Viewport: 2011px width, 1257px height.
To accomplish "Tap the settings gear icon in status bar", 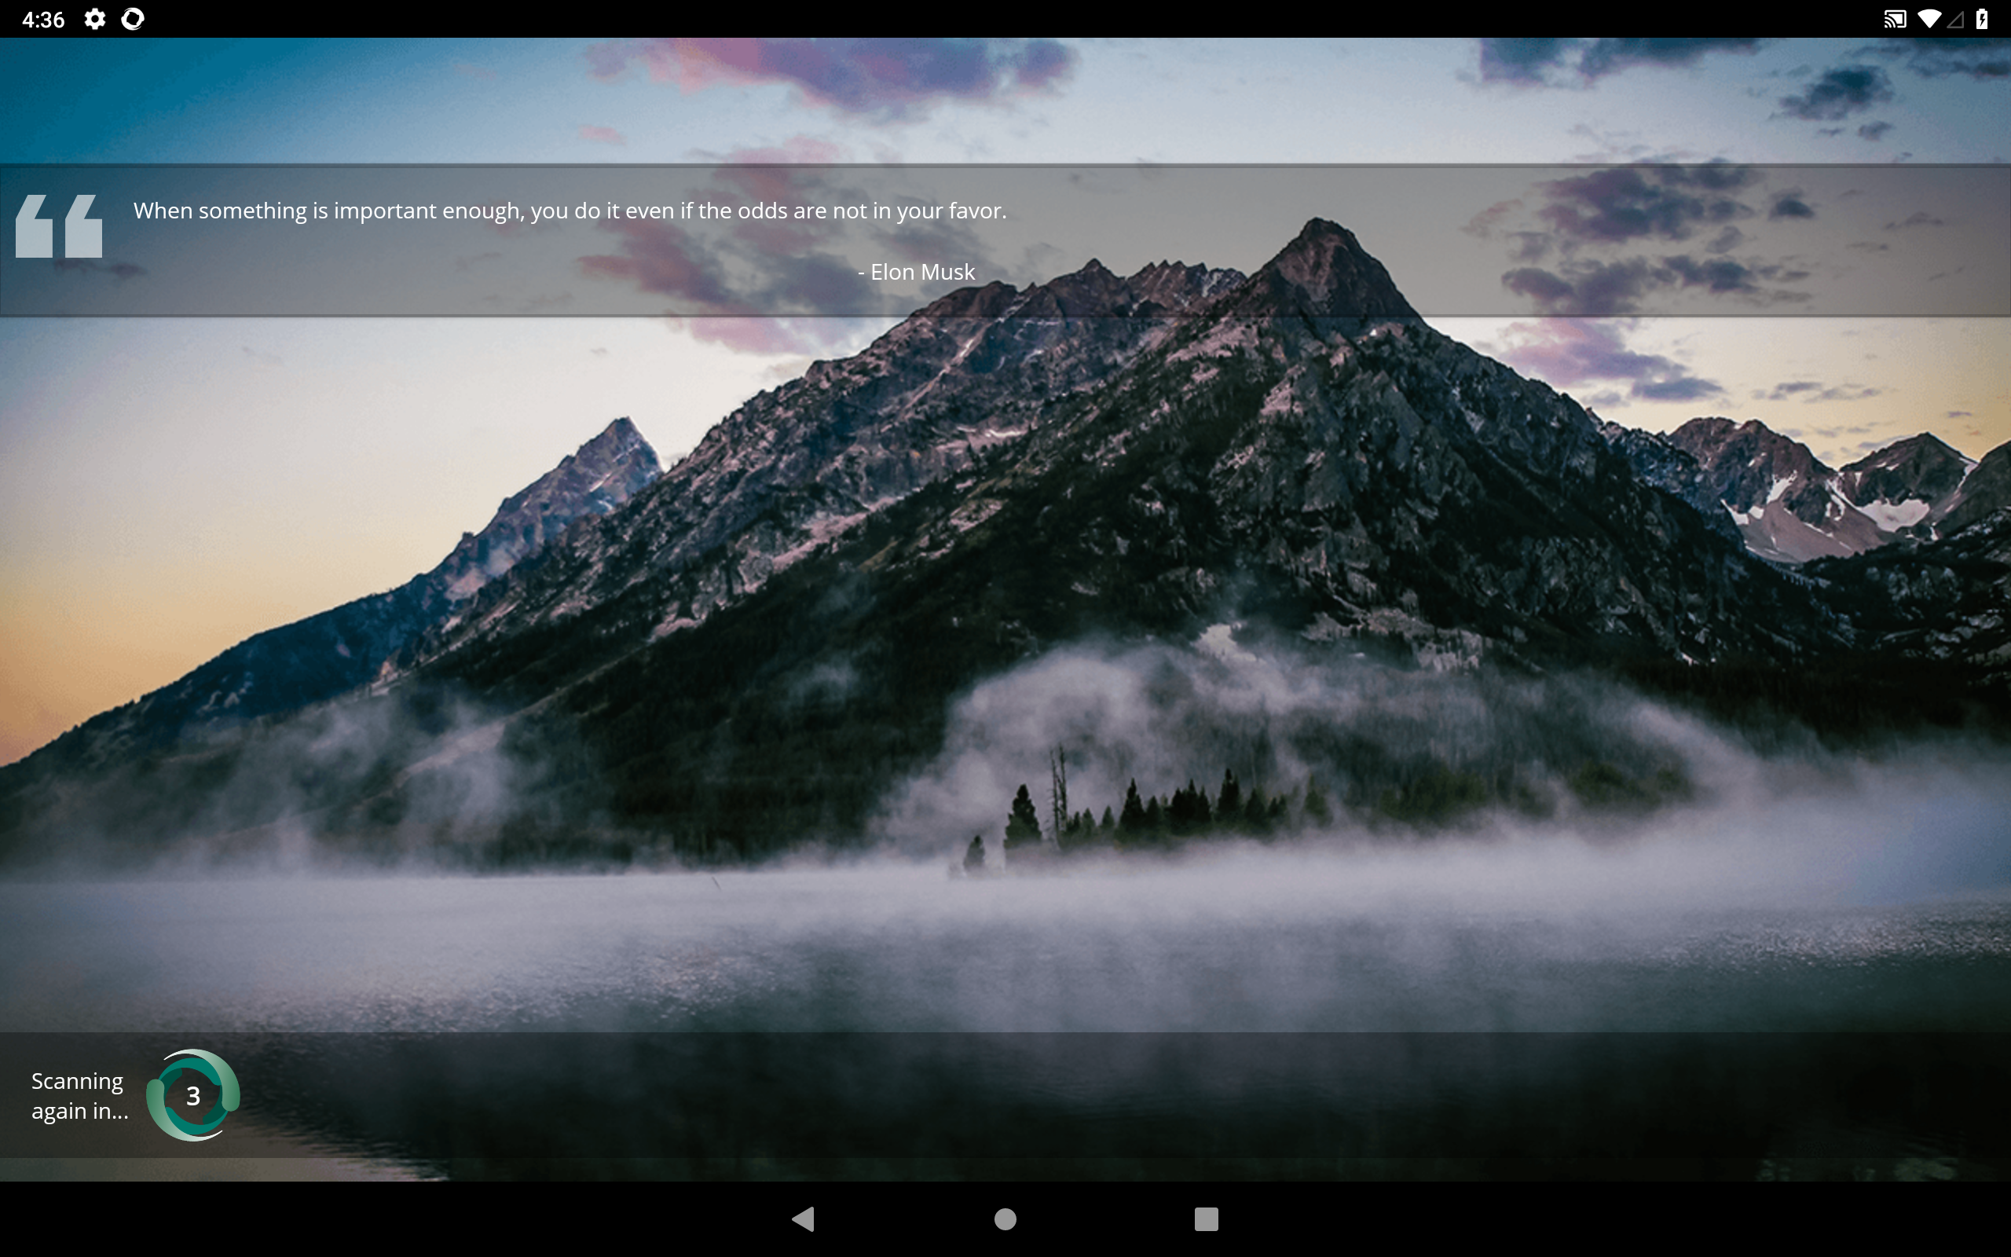I will click(x=95, y=19).
